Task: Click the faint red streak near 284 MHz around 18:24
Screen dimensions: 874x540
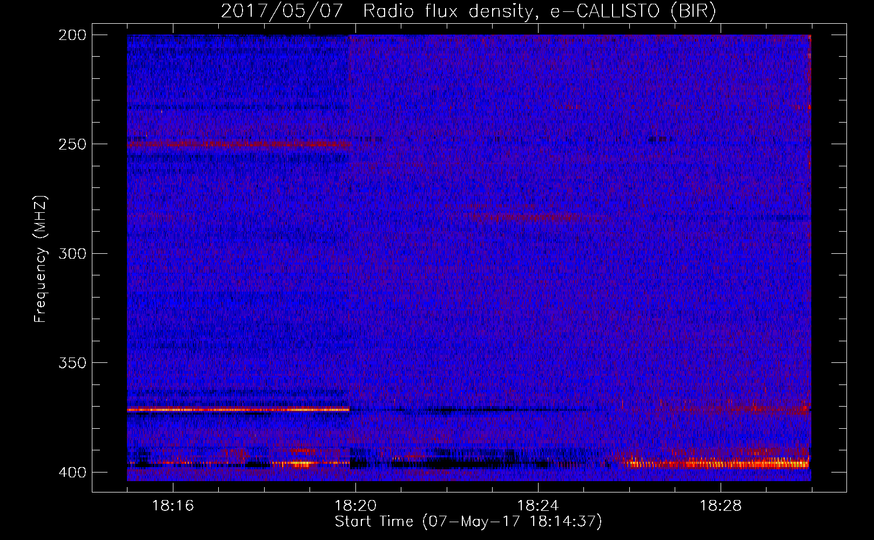Action: pos(537,218)
